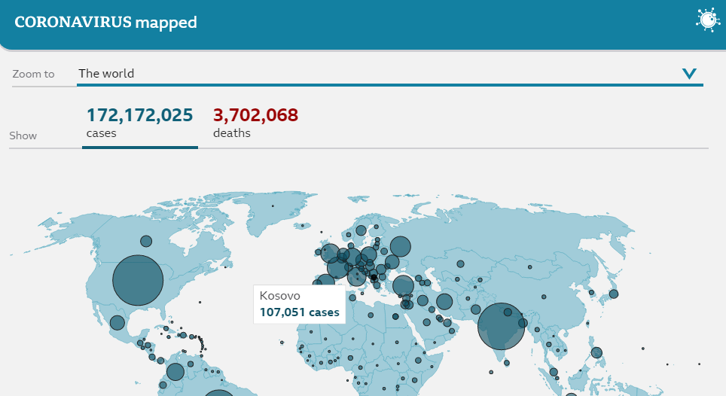Image resolution: width=726 pixels, height=396 pixels.
Task: Switch to the 172,172,025 cases tab
Action: click(x=140, y=123)
